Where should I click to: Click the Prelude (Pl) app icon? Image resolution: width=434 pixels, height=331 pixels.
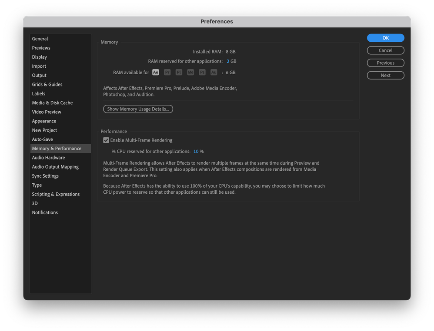click(179, 73)
